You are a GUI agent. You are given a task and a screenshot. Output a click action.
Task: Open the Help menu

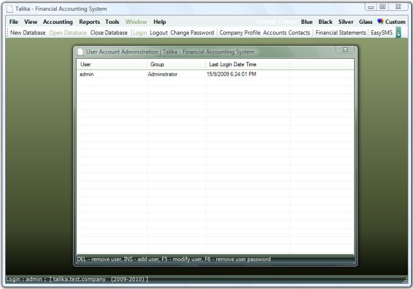coord(159,22)
